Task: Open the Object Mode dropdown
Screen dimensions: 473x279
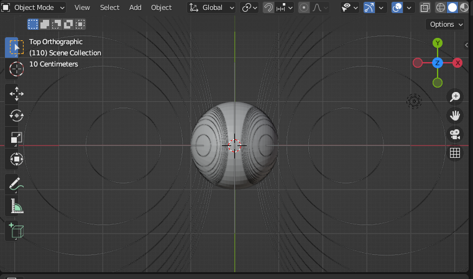Action: coord(34,7)
